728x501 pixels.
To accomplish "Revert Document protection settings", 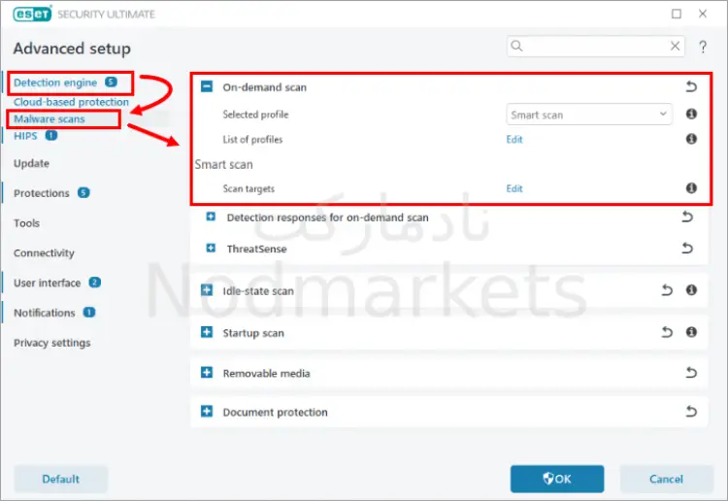I will [x=691, y=412].
